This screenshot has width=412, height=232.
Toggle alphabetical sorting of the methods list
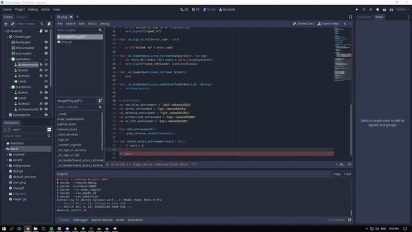(x=100, y=101)
